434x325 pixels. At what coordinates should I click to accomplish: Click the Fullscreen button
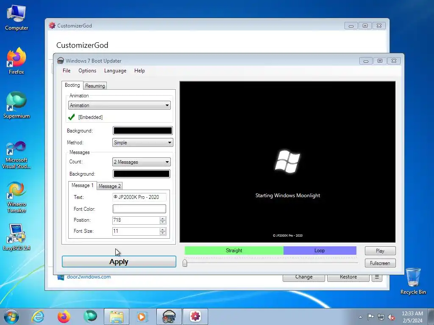point(380,263)
